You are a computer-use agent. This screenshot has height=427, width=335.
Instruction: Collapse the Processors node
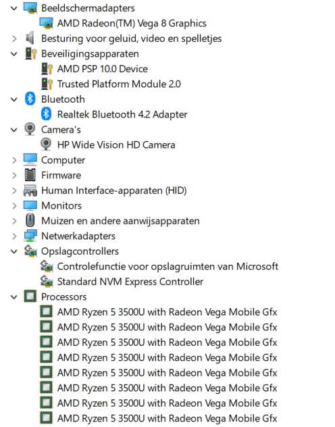coord(14,297)
